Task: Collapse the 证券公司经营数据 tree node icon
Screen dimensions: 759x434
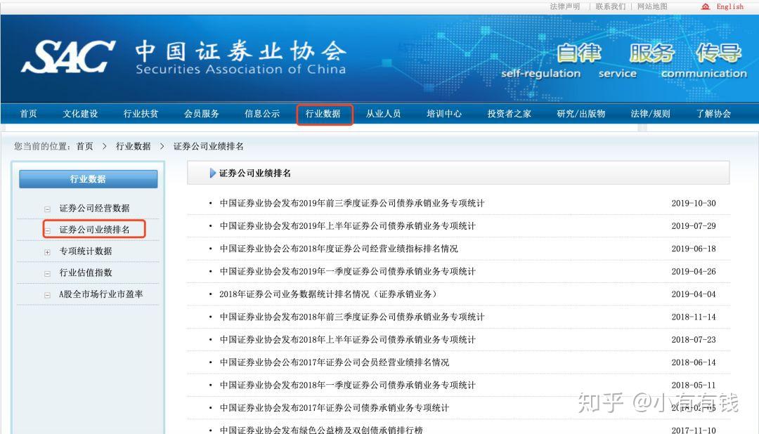Action: tap(48, 209)
